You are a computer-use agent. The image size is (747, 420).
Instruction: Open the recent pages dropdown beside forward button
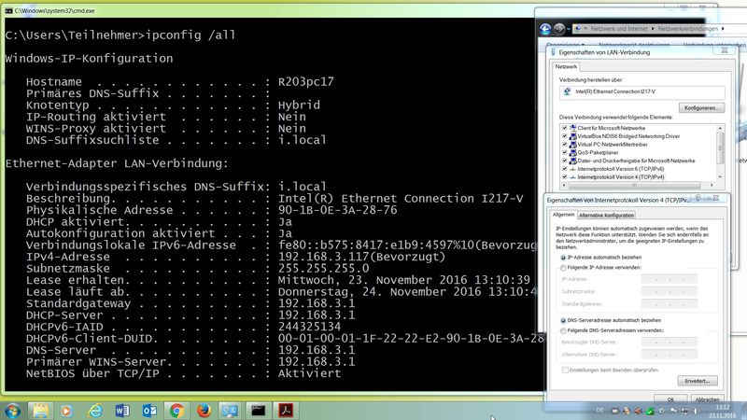(569, 30)
